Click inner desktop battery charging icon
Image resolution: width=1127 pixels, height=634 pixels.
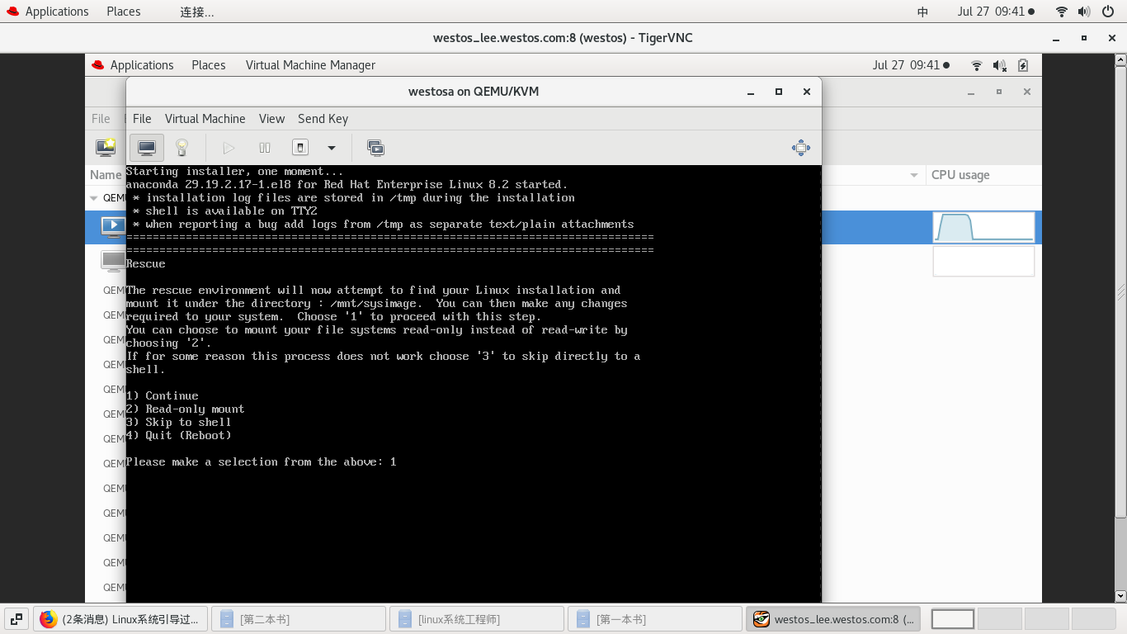1023,65
